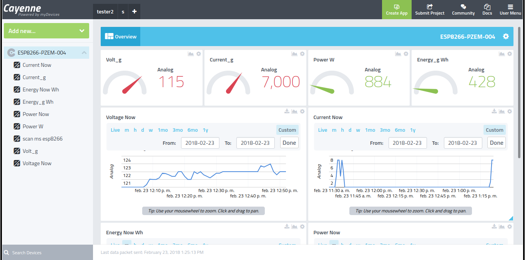This screenshot has height=260, width=525.
Task: Set Voltage Now chart range to 6mo
Action: click(193, 130)
